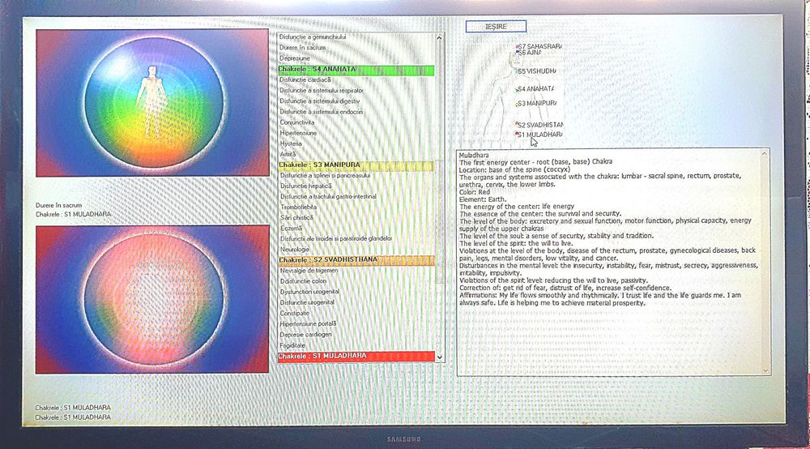Select the S1 MULADHARA point on body diagram

click(x=539, y=135)
